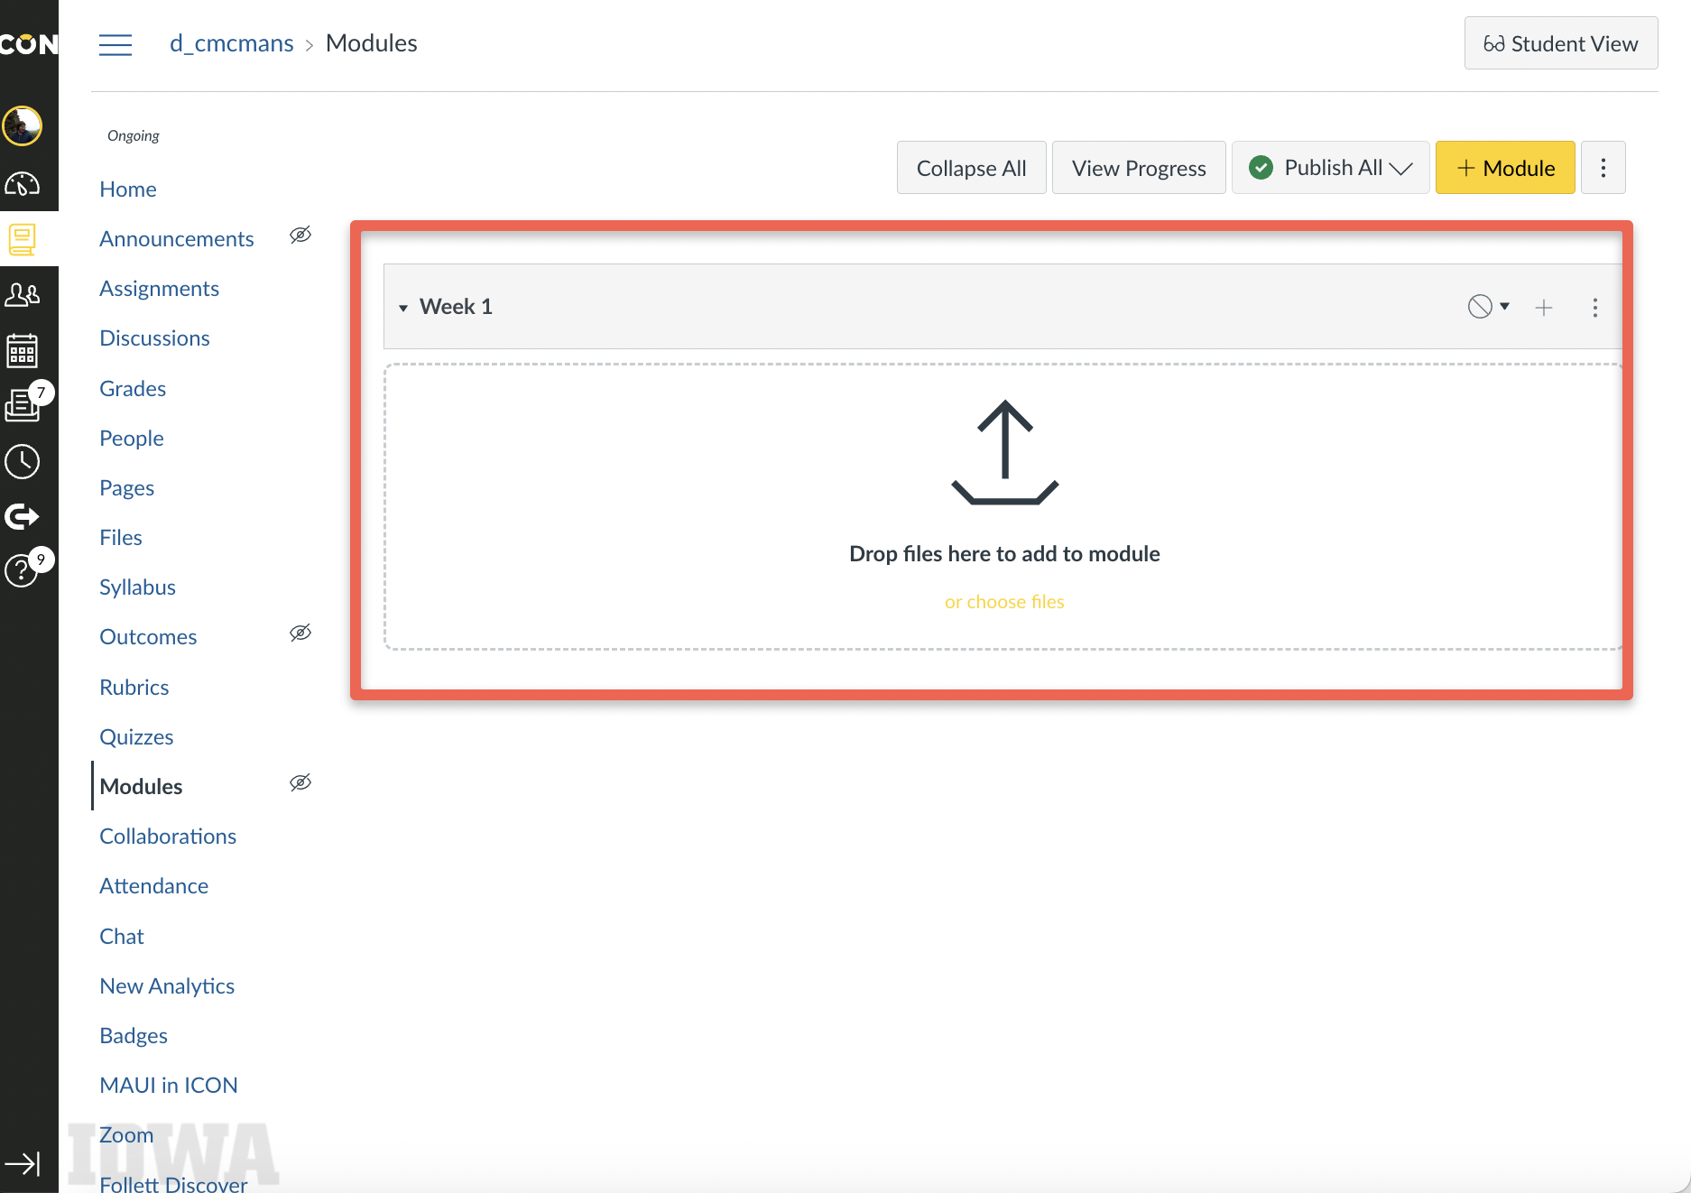Screen dimensions: 1691x1193
Task: Open the Publish All dropdown
Action: (1329, 167)
